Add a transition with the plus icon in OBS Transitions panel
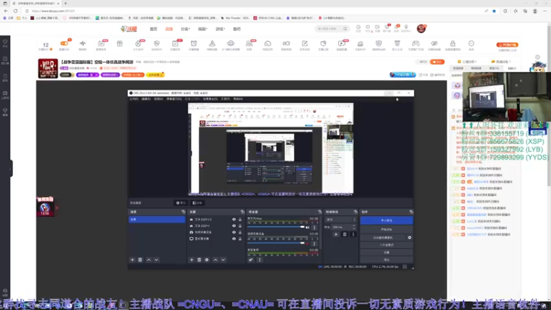 (336, 234)
